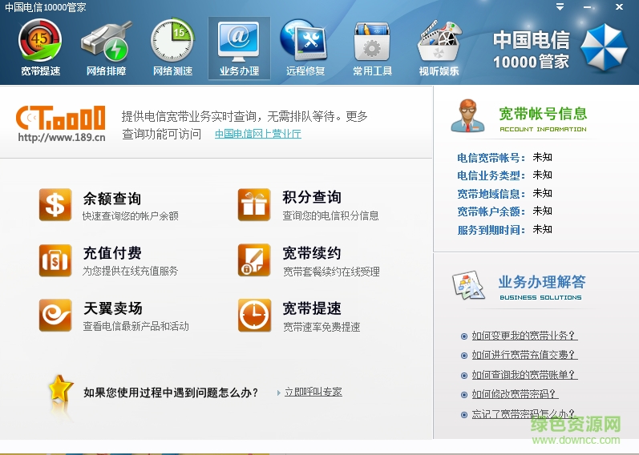Click the 宽带续约 heading text
This screenshot has height=455, width=639.
312,253
